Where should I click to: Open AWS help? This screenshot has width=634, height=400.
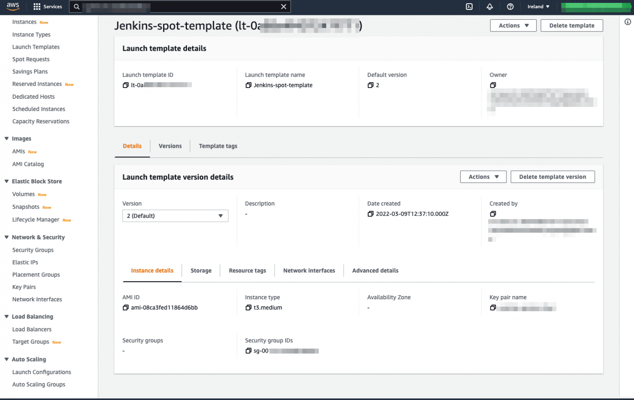click(510, 7)
